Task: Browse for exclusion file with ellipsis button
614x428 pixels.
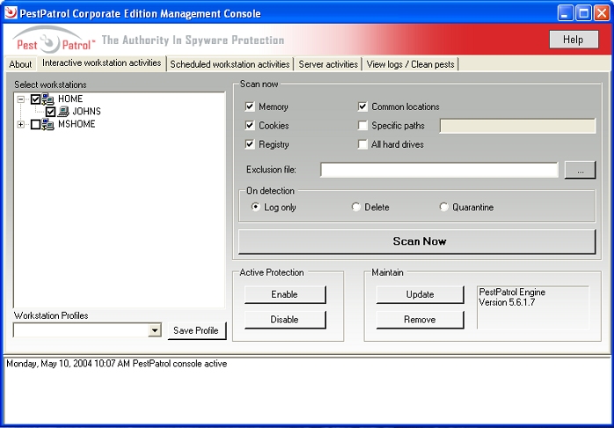Action: point(580,170)
